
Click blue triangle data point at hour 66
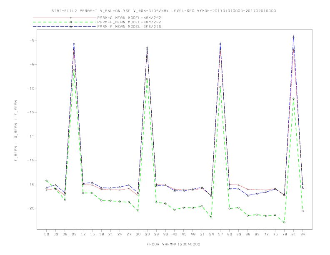(248, 195)
